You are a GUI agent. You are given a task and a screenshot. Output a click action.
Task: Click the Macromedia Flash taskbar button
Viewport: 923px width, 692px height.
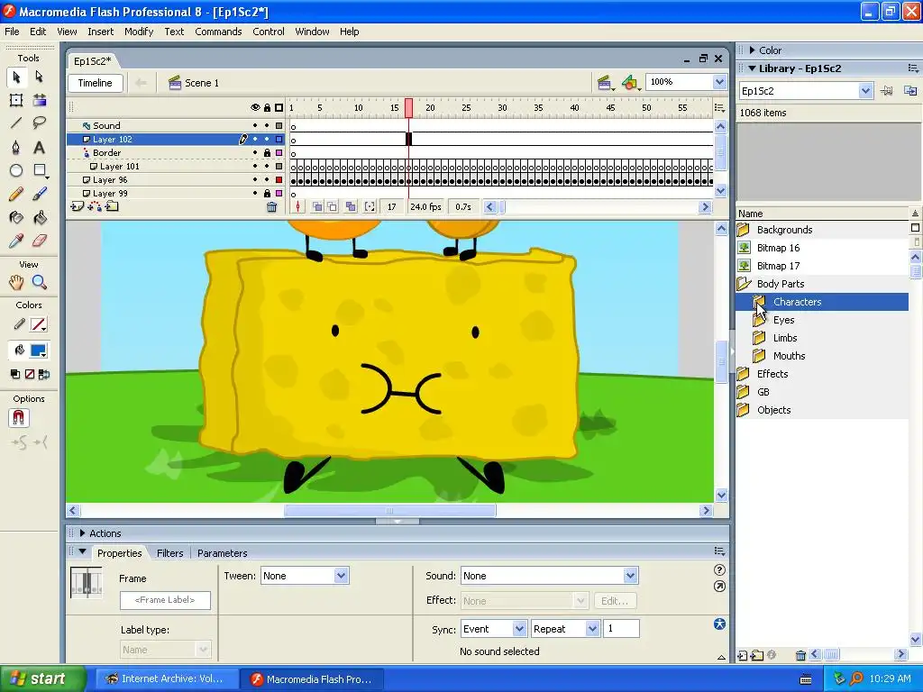312,679
